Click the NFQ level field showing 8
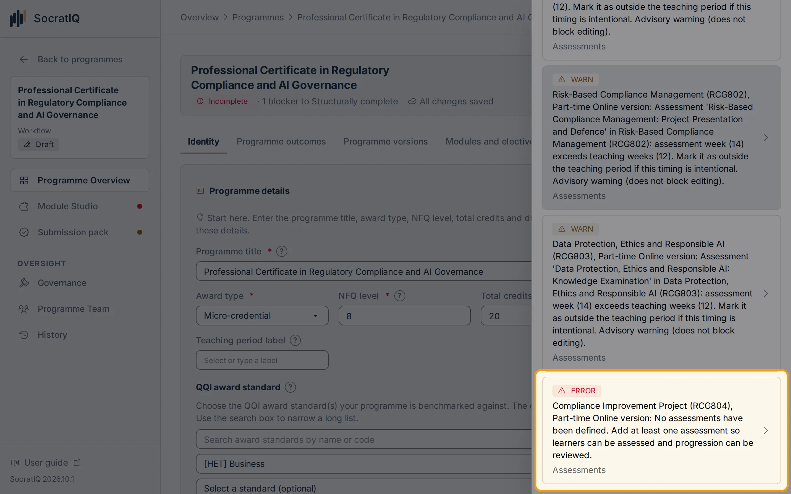Screen dimensions: 791x494 pyautogui.click(x=404, y=316)
